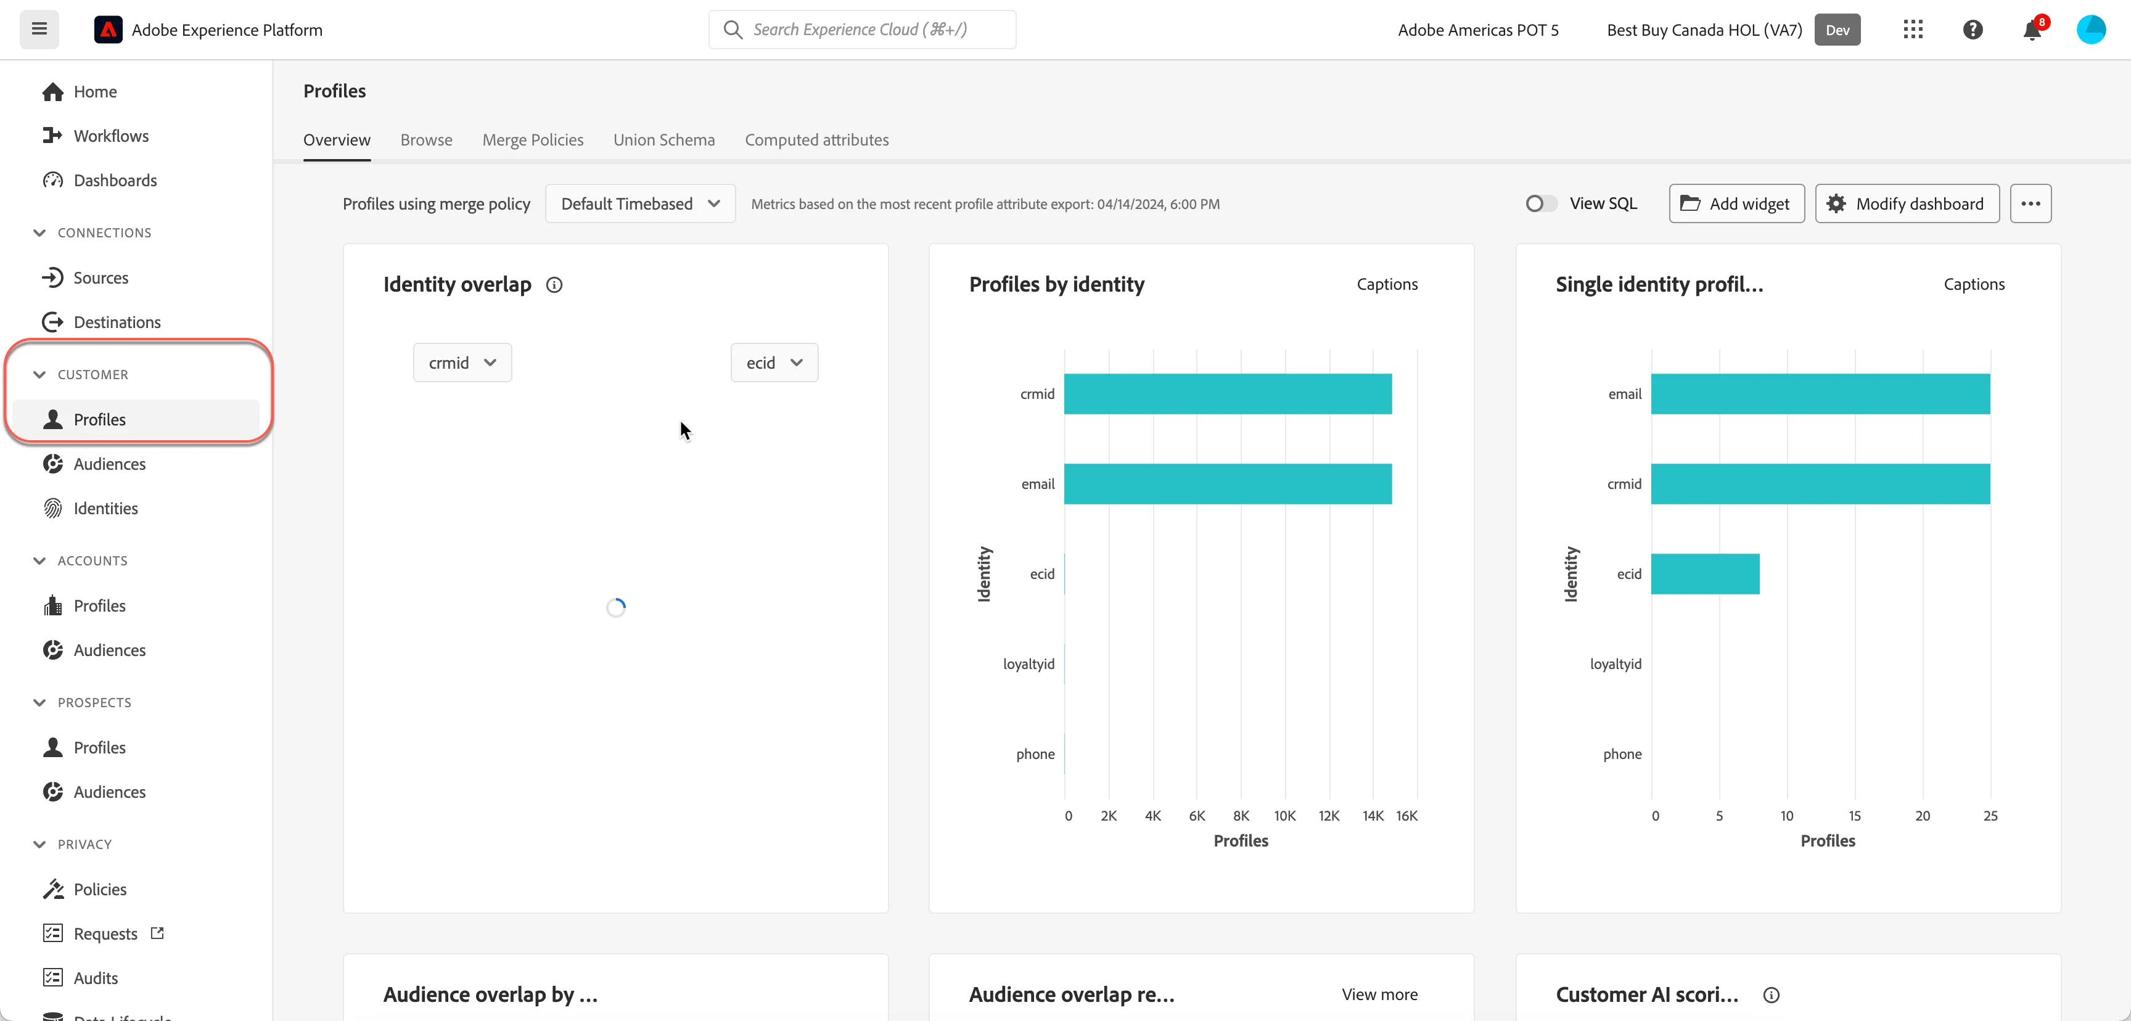Open the hamburger navigation menu
The width and height of the screenshot is (2131, 1021).
coord(39,30)
